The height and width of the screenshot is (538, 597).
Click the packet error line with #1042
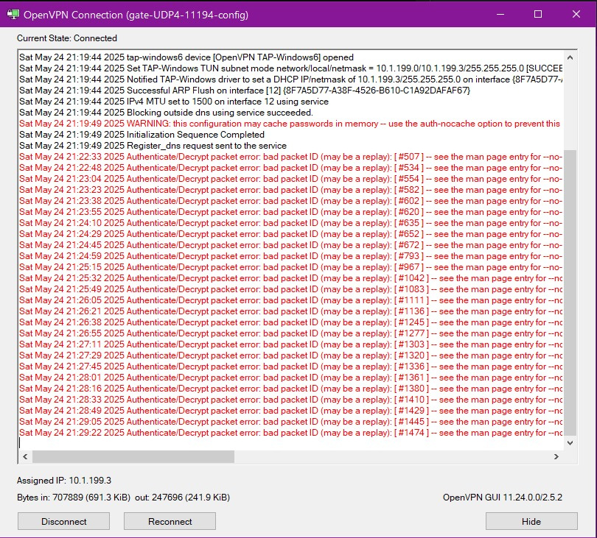[290, 278]
